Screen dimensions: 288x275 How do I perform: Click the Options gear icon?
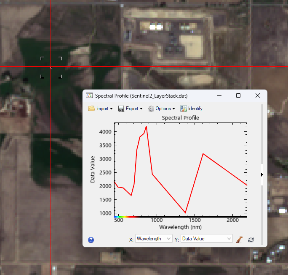click(151, 109)
